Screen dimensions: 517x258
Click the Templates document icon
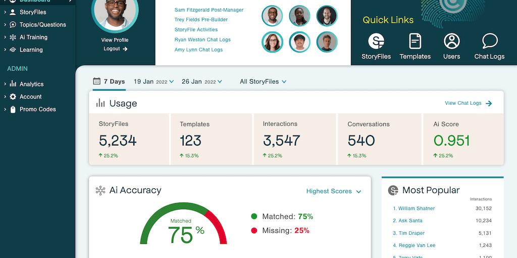(415, 41)
